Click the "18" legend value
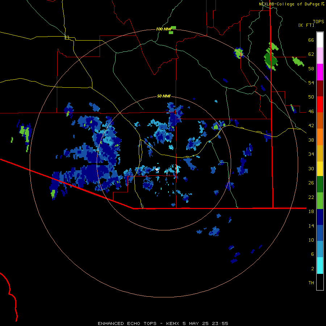 [311, 212]
